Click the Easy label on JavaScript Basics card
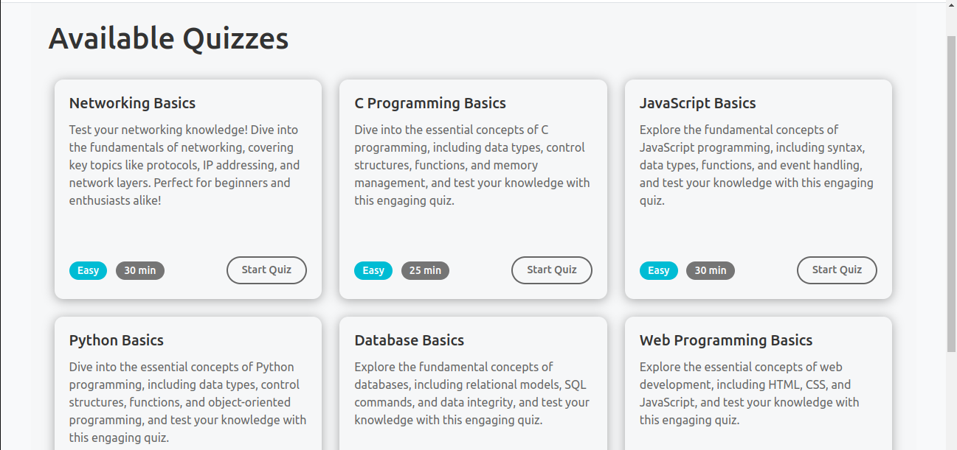Screen dimensions: 957x450 point(658,270)
